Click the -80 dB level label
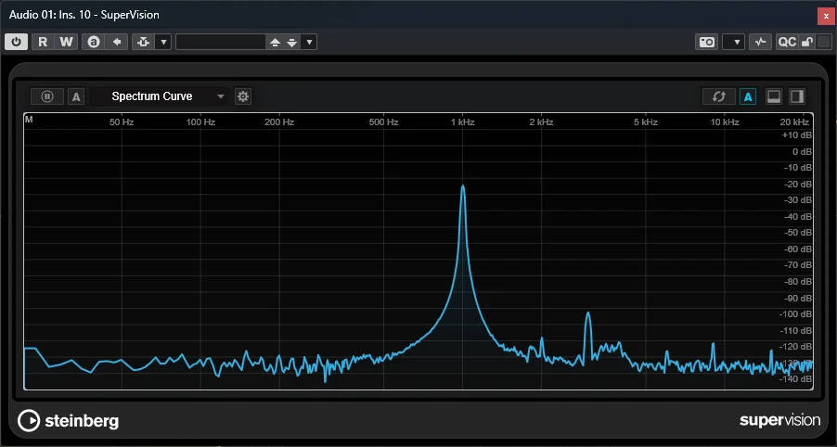The width and height of the screenshot is (837, 447). pos(798,282)
